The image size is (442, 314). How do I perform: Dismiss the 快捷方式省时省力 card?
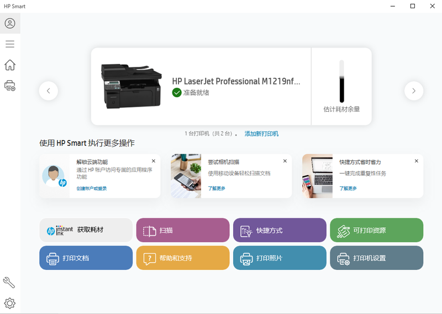pyautogui.click(x=417, y=161)
